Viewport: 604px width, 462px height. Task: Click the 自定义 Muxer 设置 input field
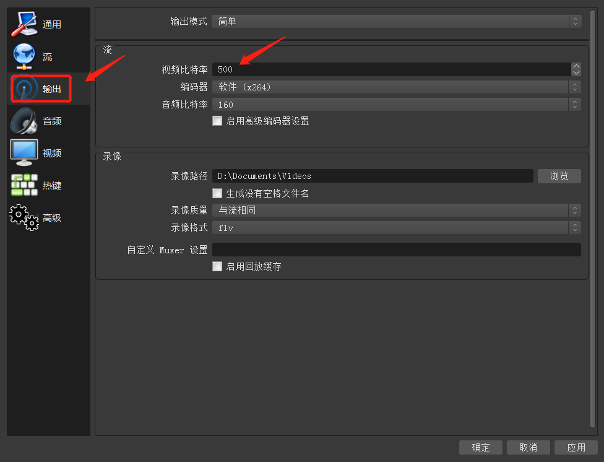point(396,250)
